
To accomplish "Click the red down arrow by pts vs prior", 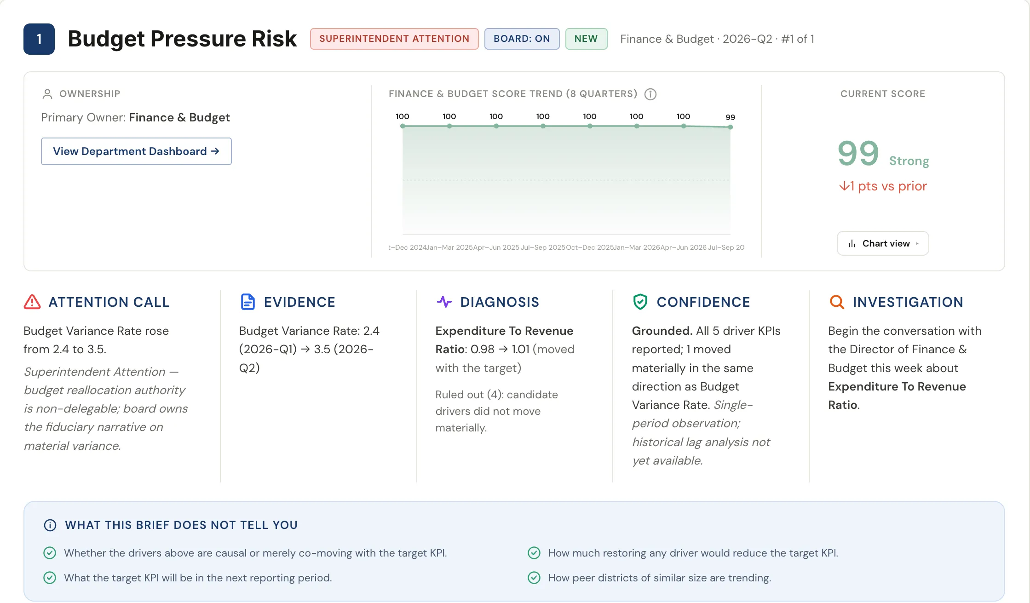I will [844, 186].
